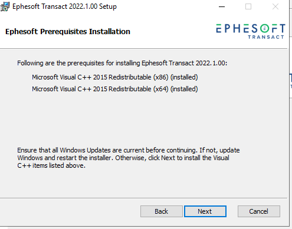Screen dimensions: 292x229
Task: Click the Ephesoft Prerequisites Installation heading
Action: pyautogui.click(x=68, y=32)
